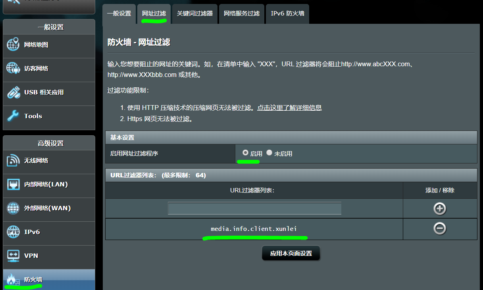This screenshot has height=290, width=483.
Task: Click the 防火墙 - 网址过滤 heading
Action: pyautogui.click(x=139, y=42)
